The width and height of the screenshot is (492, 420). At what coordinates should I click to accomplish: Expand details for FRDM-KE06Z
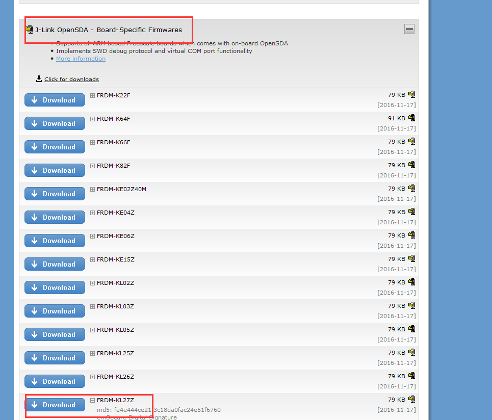93,236
